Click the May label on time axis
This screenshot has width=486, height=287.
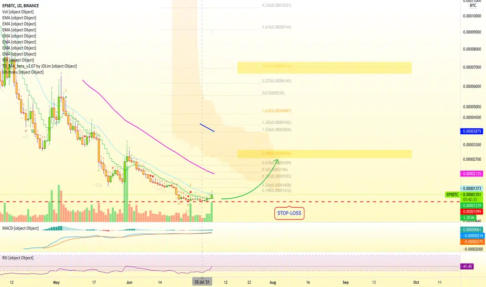pos(56,282)
